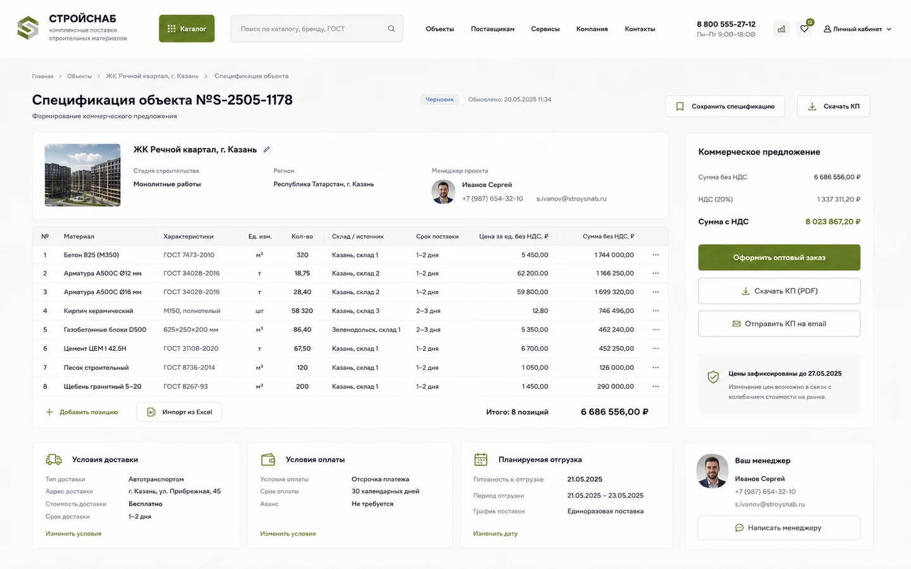The image size is (911, 569).
Task: Click the search magnifier icon
Action: pyautogui.click(x=391, y=29)
